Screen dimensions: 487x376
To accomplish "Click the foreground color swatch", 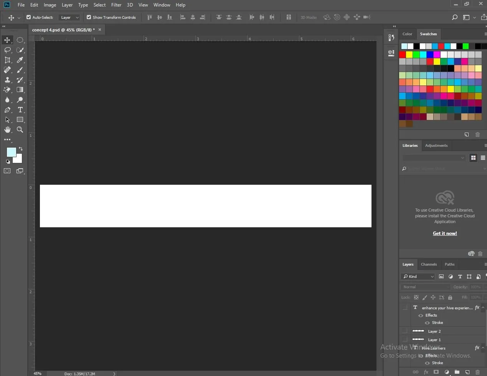I will (11, 152).
